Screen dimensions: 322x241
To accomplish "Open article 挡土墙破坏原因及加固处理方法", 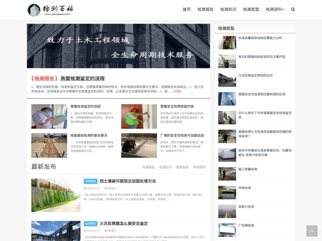I will (128, 181).
